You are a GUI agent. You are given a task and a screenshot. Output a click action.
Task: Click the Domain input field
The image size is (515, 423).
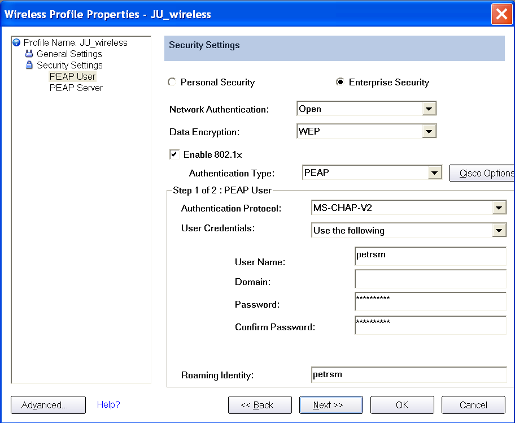tap(431, 279)
